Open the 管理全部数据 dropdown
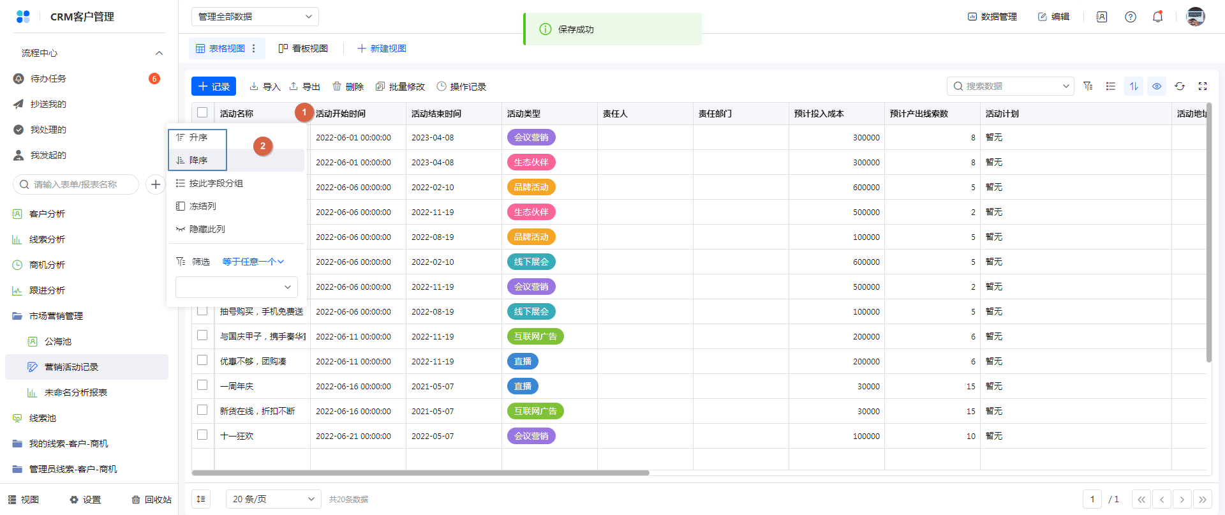 click(255, 17)
